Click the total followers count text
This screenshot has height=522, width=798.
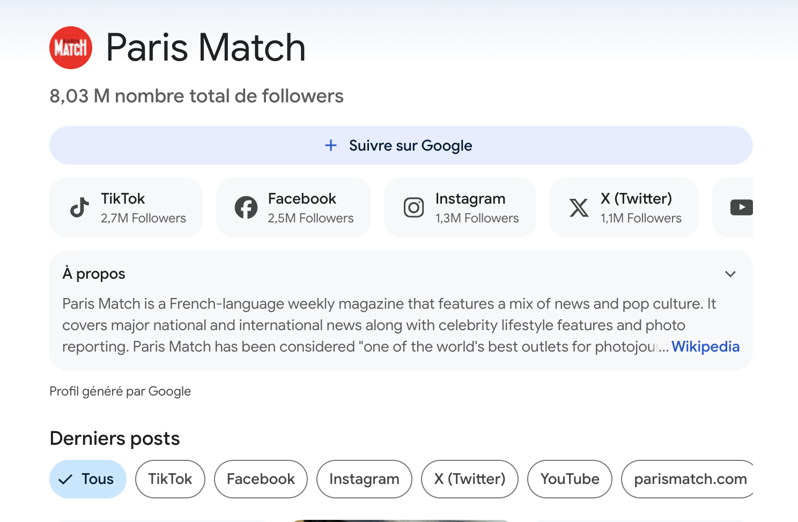click(196, 96)
